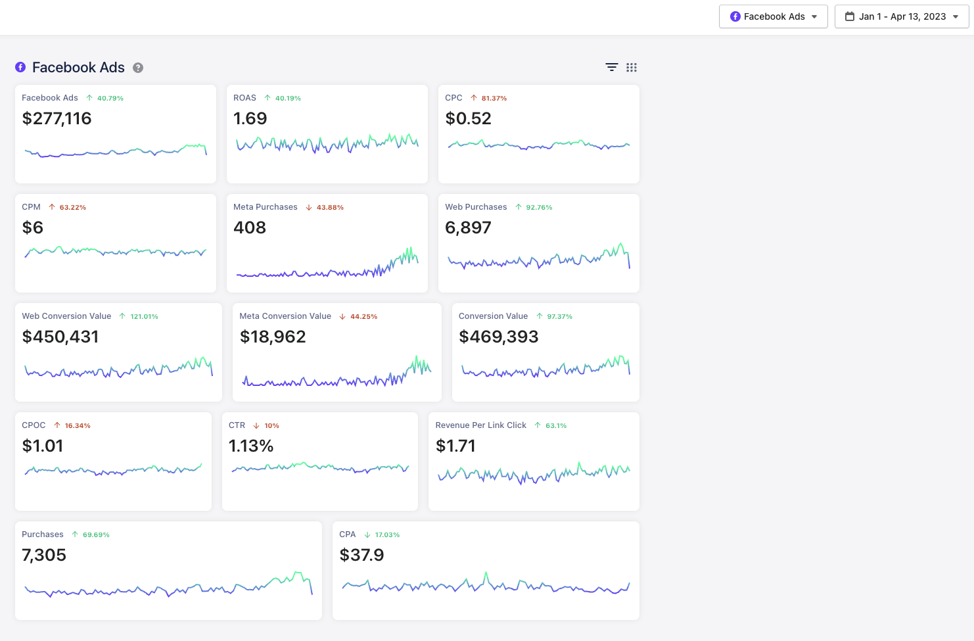Open the filter lines icon
Image resolution: width=974 pixels, height=641 pixels.
(612, 67)
